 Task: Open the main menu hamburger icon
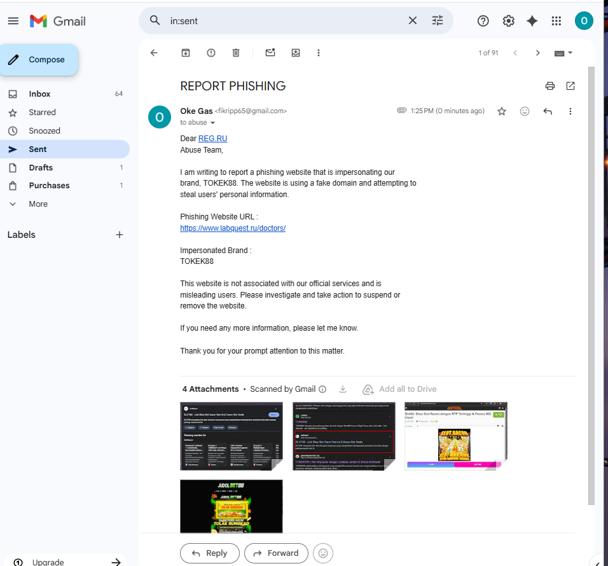13,21
